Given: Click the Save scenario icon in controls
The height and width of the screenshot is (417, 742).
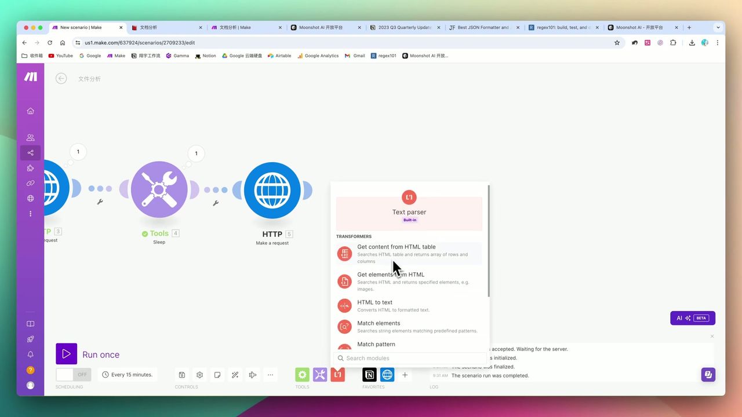Looking at the screenshot, I should pos(182,375).
